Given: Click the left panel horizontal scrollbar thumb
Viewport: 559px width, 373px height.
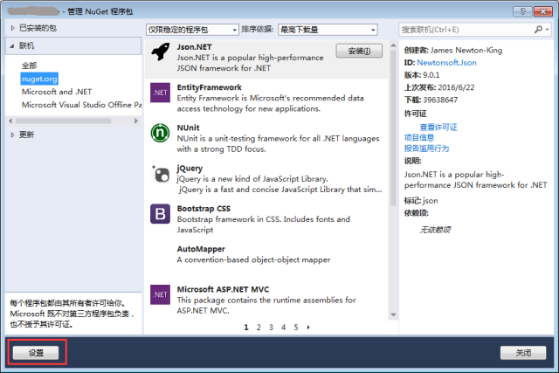Looking at the screenshot, I should pyautogui.click(x=63, y=121).
